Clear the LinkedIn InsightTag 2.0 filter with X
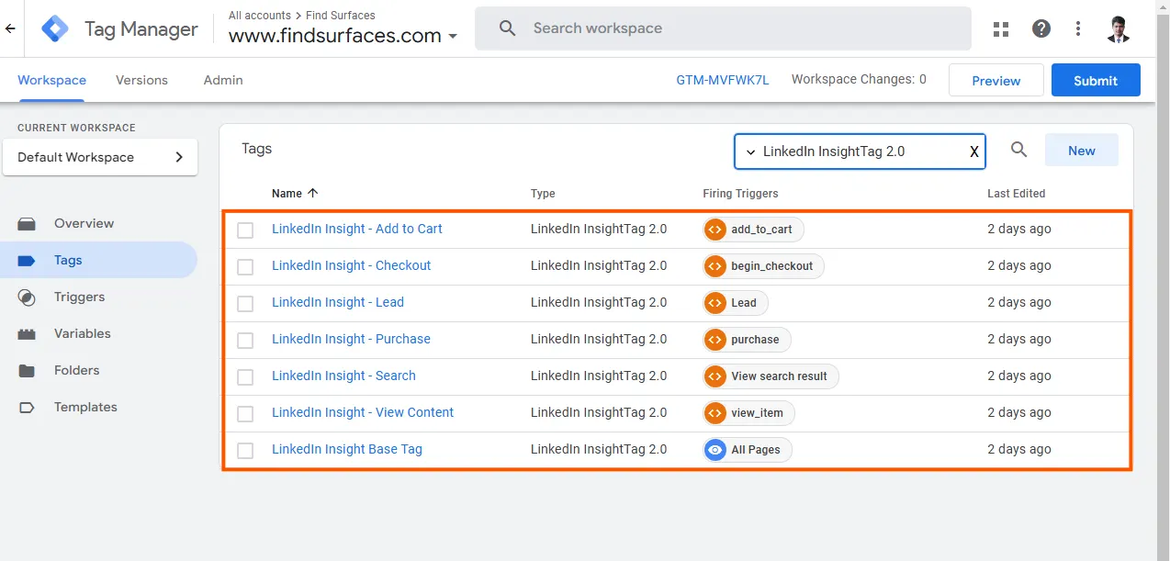The height and width of the screenshot is (561, 1170). (x=974, y=152)
